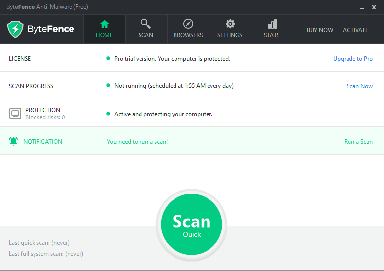This screenshot has height=271, width=384.
Task: Click BUY NOW in the header
Action: pyautogui.click(x=320, y=30)
